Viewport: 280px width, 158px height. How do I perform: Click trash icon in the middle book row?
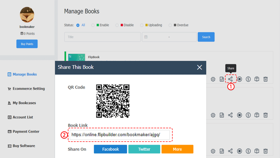tap(266, 115)
